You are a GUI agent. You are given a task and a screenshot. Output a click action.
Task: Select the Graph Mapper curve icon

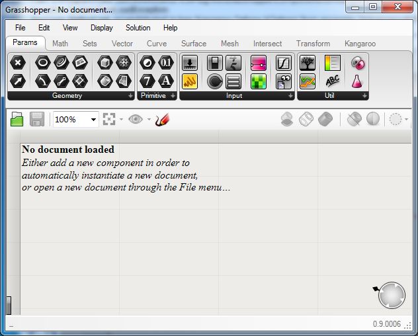pyautogui.click(x=284, y=63)
